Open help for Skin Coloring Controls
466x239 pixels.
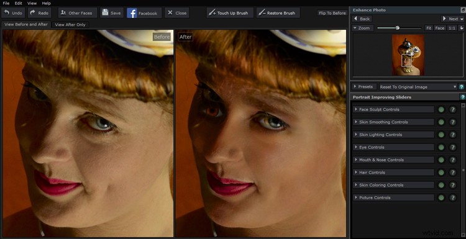(x=452, y=185)
